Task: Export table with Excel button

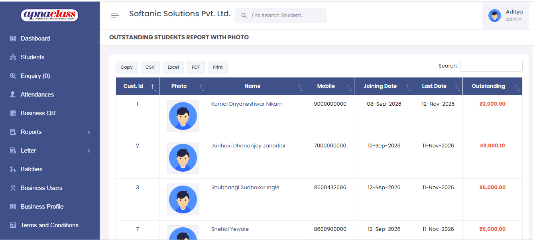Action: [x=173, y=67]
